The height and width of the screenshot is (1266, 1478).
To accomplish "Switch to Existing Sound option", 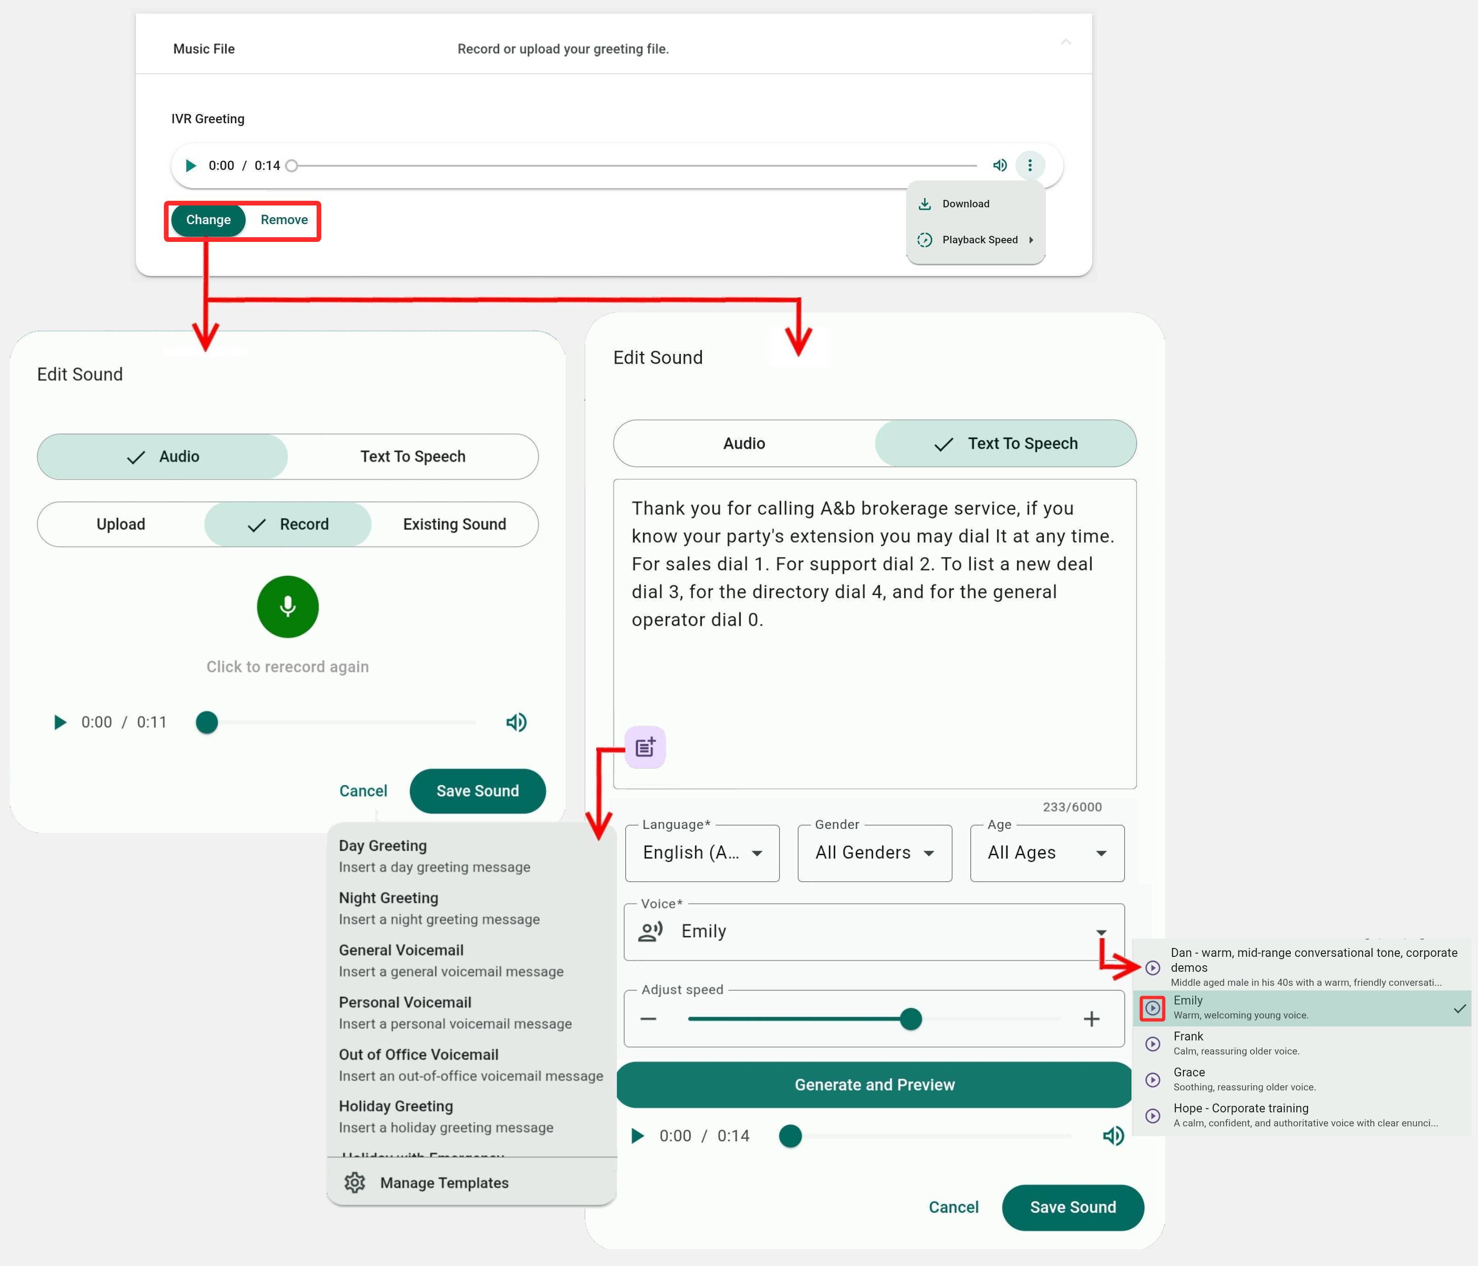I will click(454, 524).
